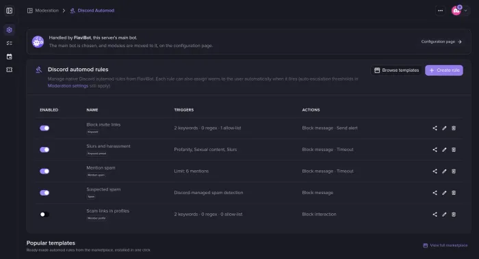Open the ticket sidebar icon
The height and width of the screenshot is (259, 479).
(x=9, y=70)
